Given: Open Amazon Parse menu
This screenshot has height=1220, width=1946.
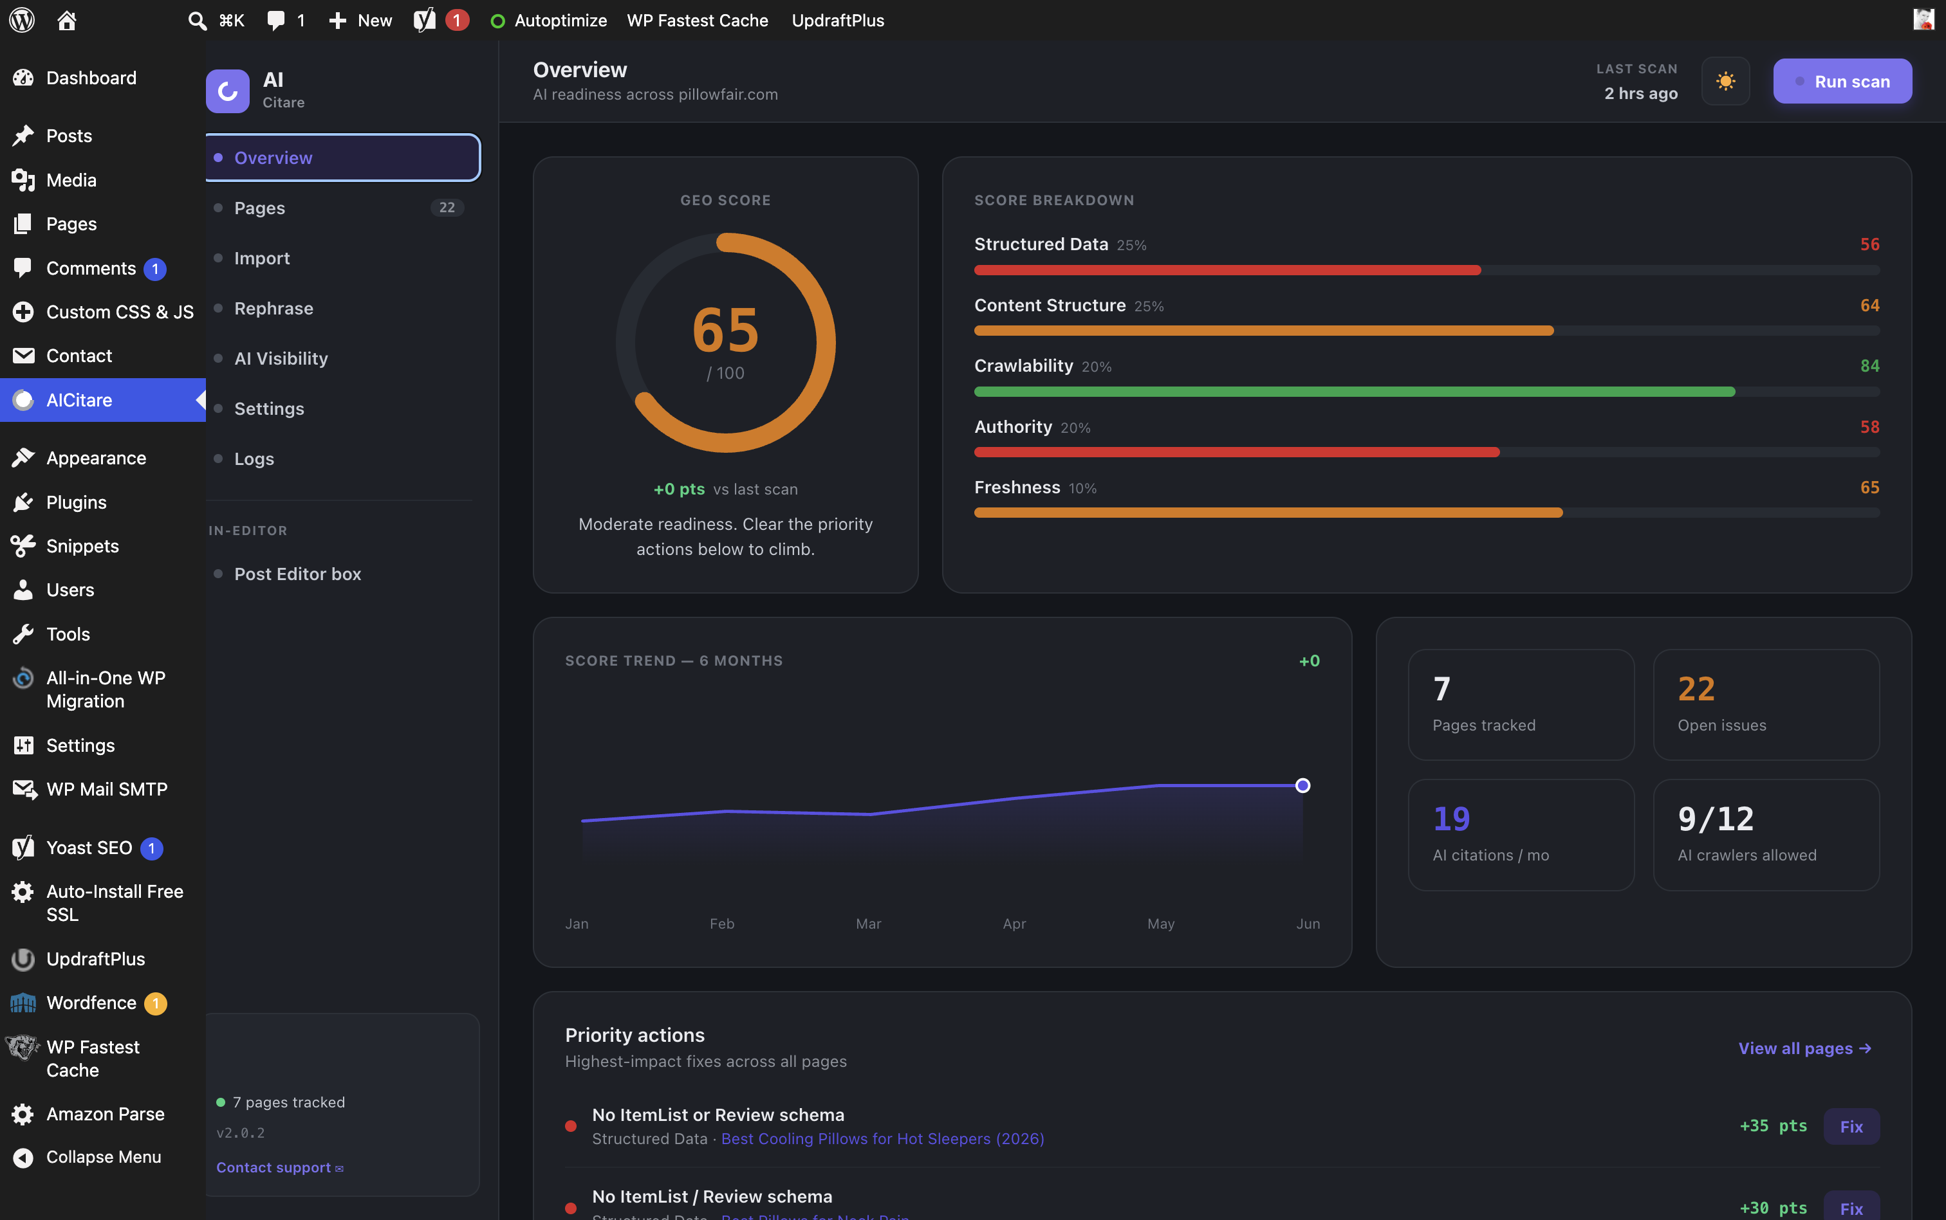Looking at the screenshot, I should [x=102, y=1113].
